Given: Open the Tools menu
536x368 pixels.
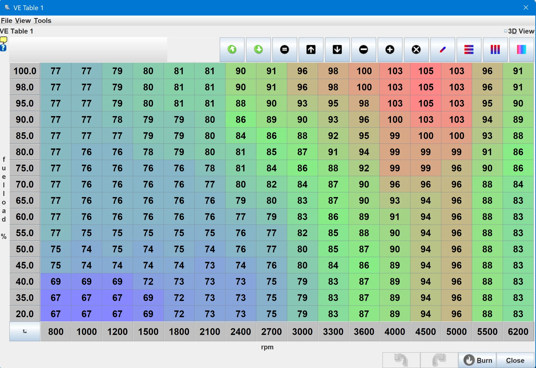Looking at the screenshot, I should (42, 21).
